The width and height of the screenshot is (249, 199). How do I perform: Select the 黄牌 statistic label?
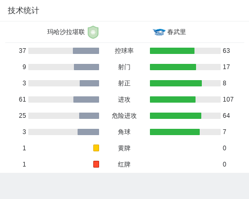pyautogui.click(x=124, y=148)
